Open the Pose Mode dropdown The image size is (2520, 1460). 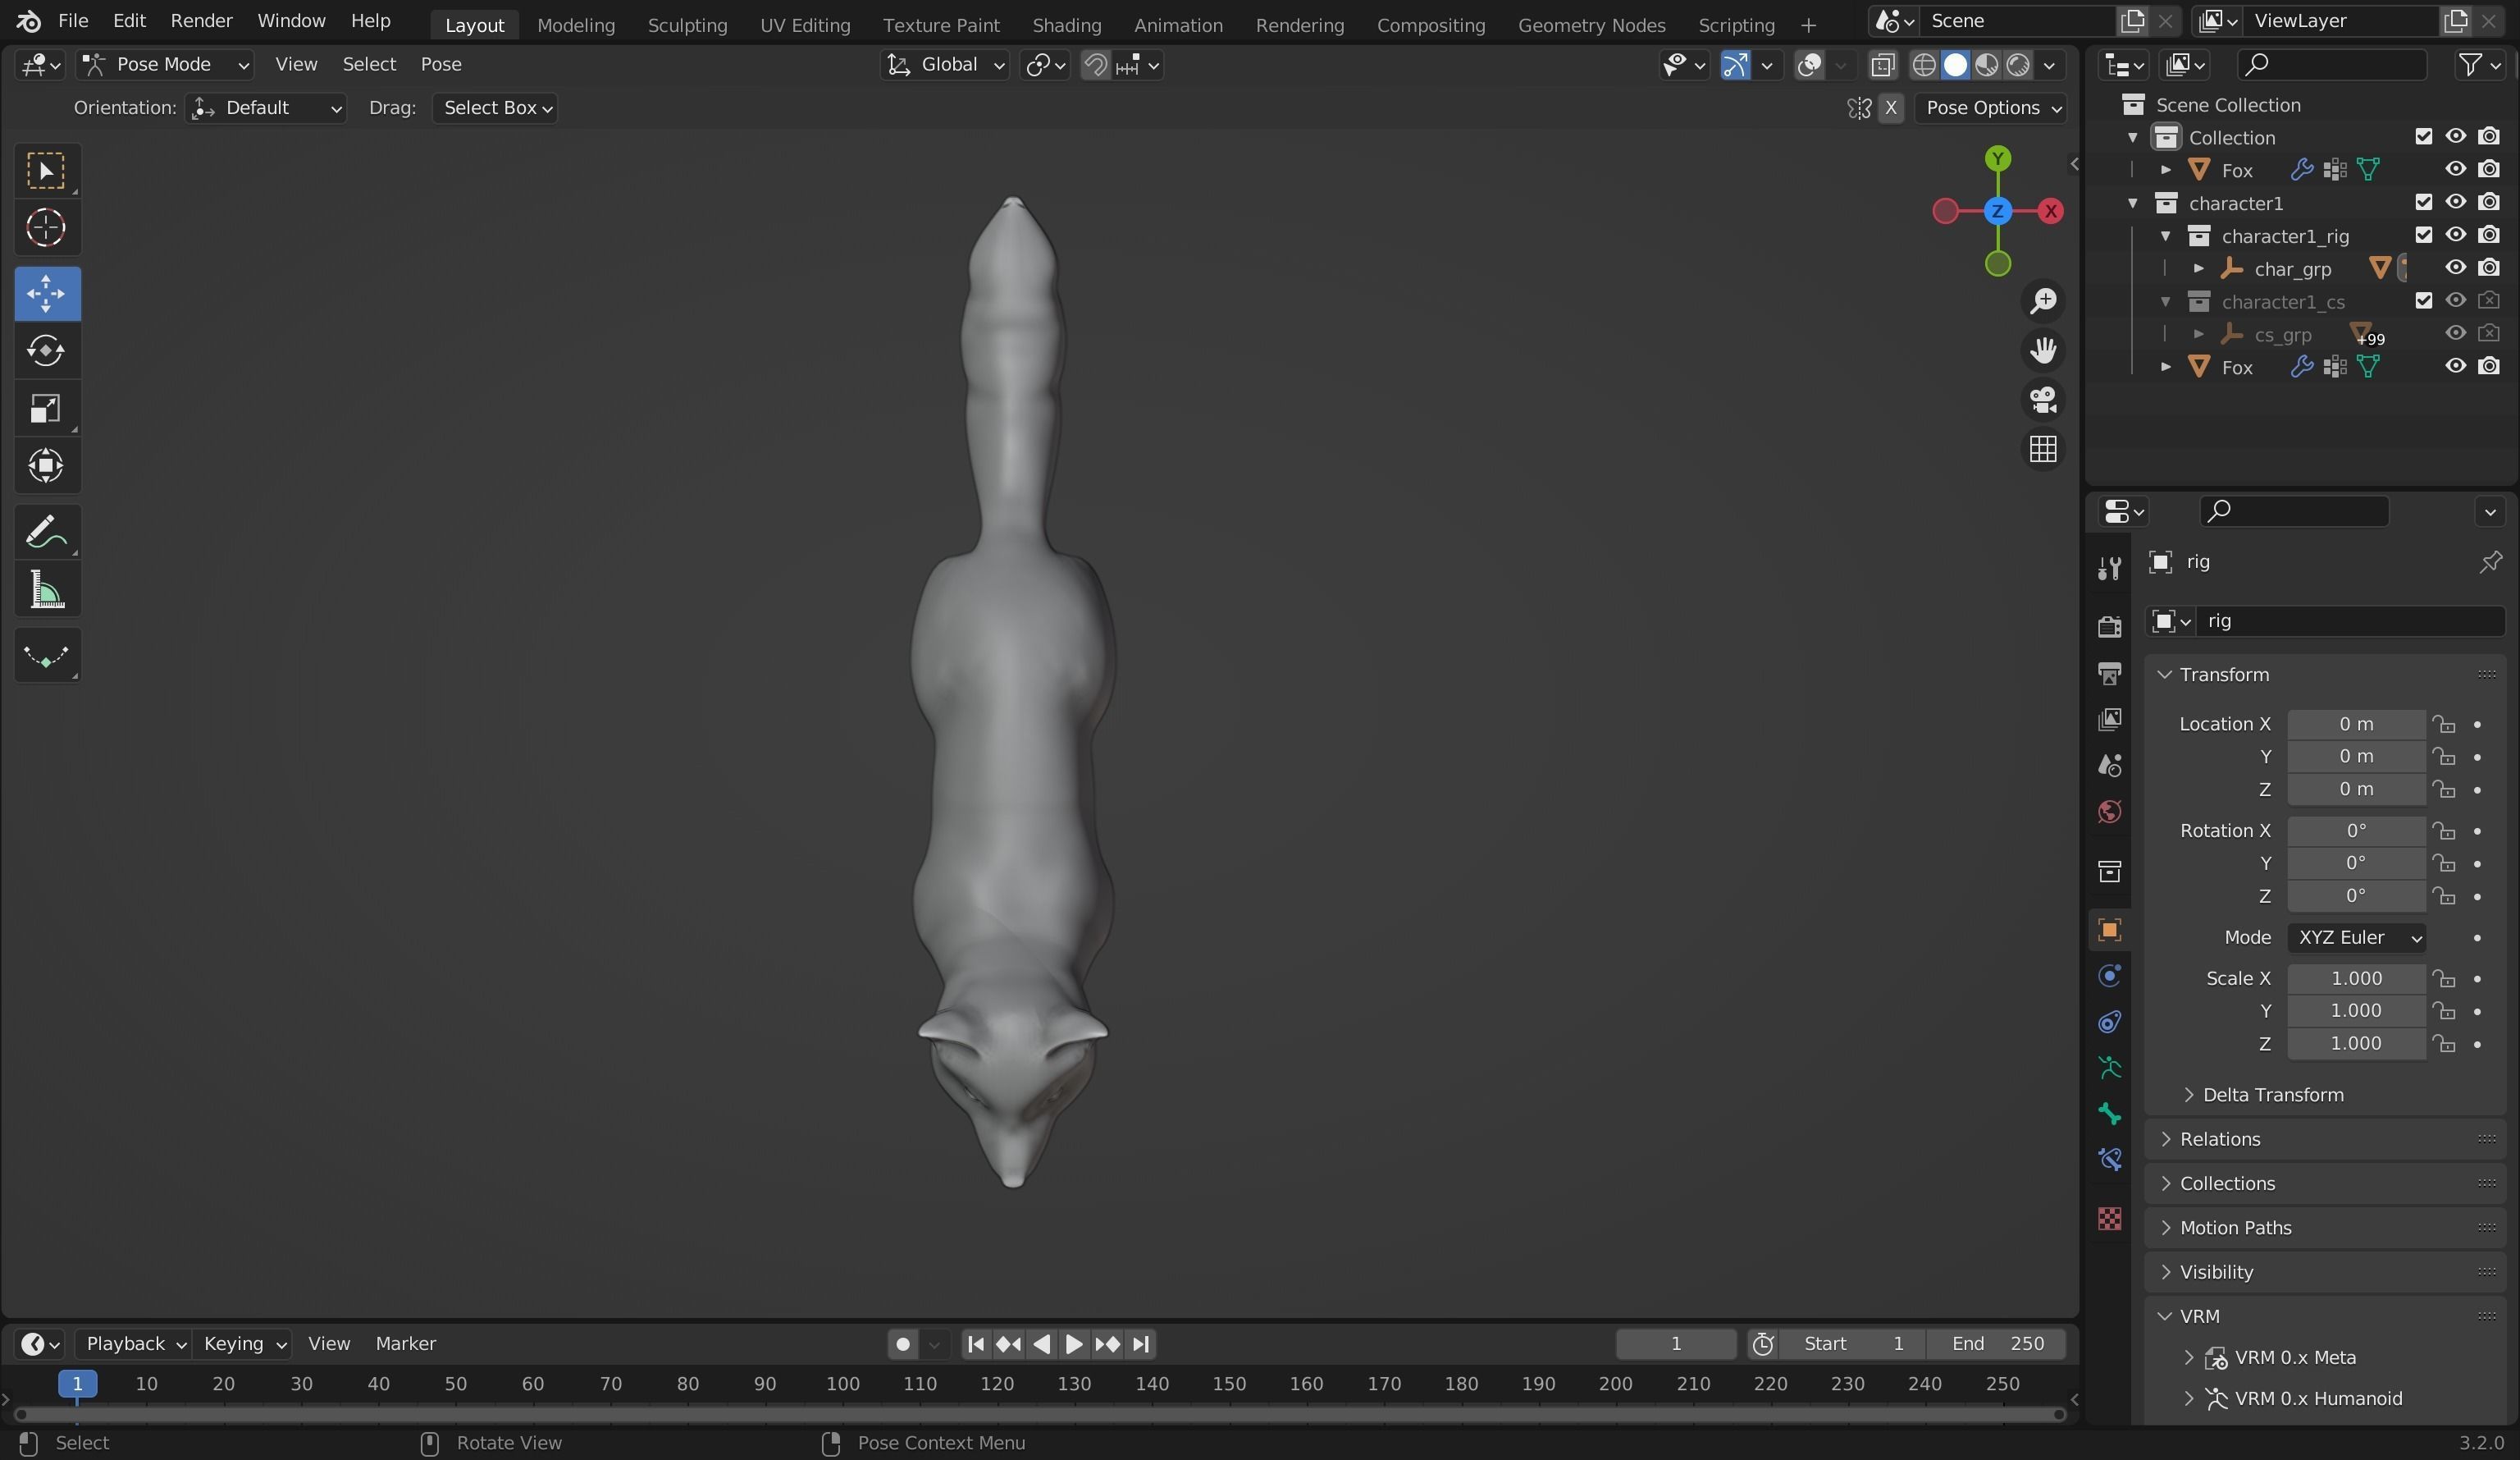coord(165,65)
